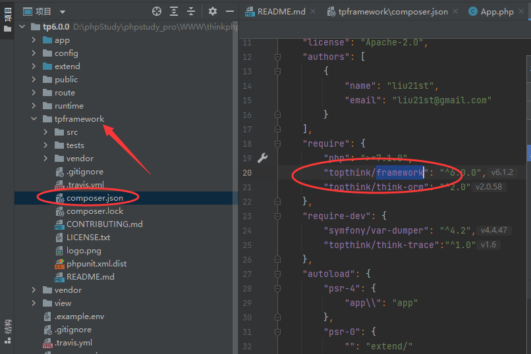Collapse the tpframework folder

click(34, 118)
